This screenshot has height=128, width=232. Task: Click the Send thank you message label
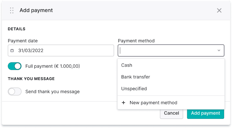[52, 92]
